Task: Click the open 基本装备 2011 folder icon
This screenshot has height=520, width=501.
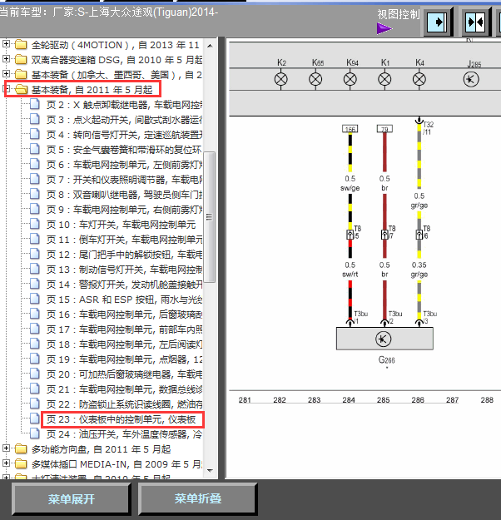Action: point(22,90)
